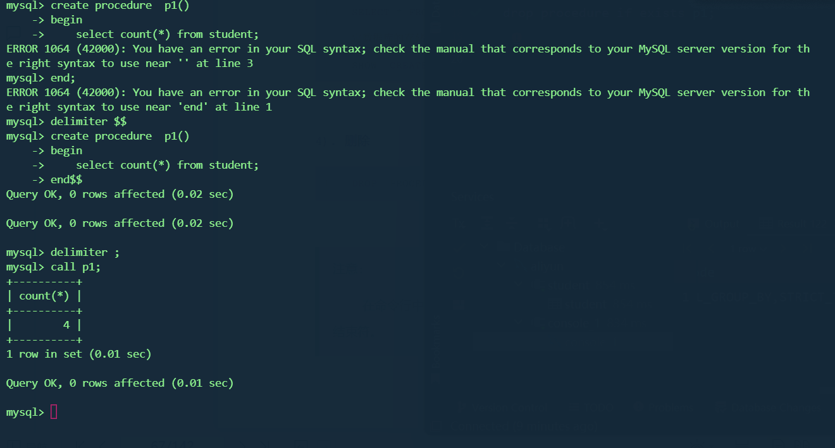Click the "Query OK" message showing 0.01 sec
835x448 pixels.
tap(120, 383)
